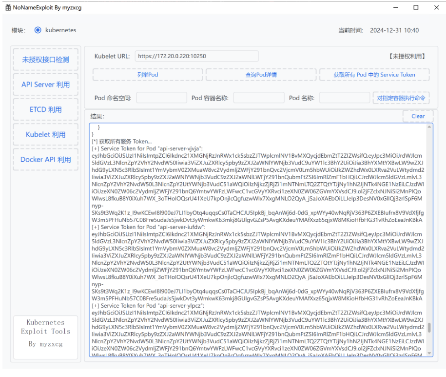Click the results scrollbar down arrow

point(429,354)
